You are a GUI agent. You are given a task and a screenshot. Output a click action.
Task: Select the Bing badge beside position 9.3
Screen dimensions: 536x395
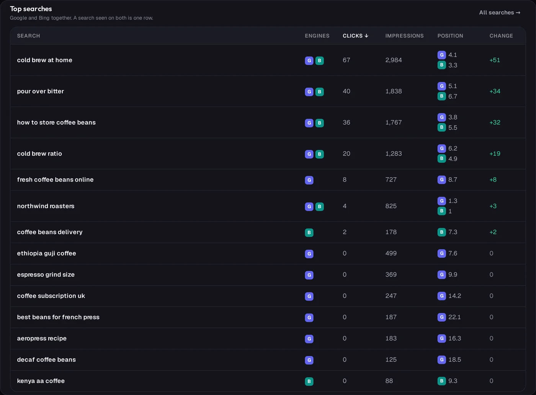tap(441, 381)
